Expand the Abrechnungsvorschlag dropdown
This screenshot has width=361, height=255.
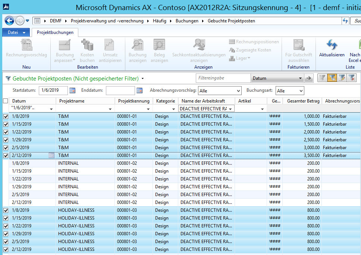coord(238,91)
